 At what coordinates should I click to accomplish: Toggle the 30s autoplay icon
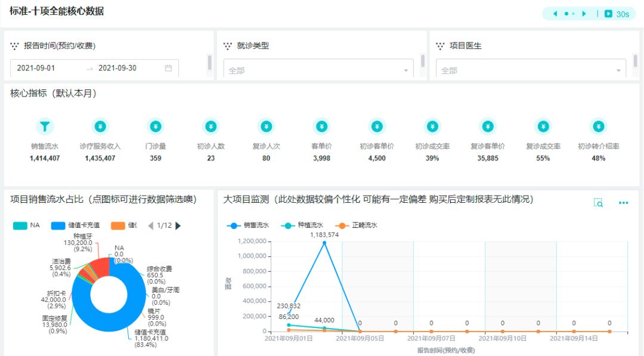click(608, 14)
